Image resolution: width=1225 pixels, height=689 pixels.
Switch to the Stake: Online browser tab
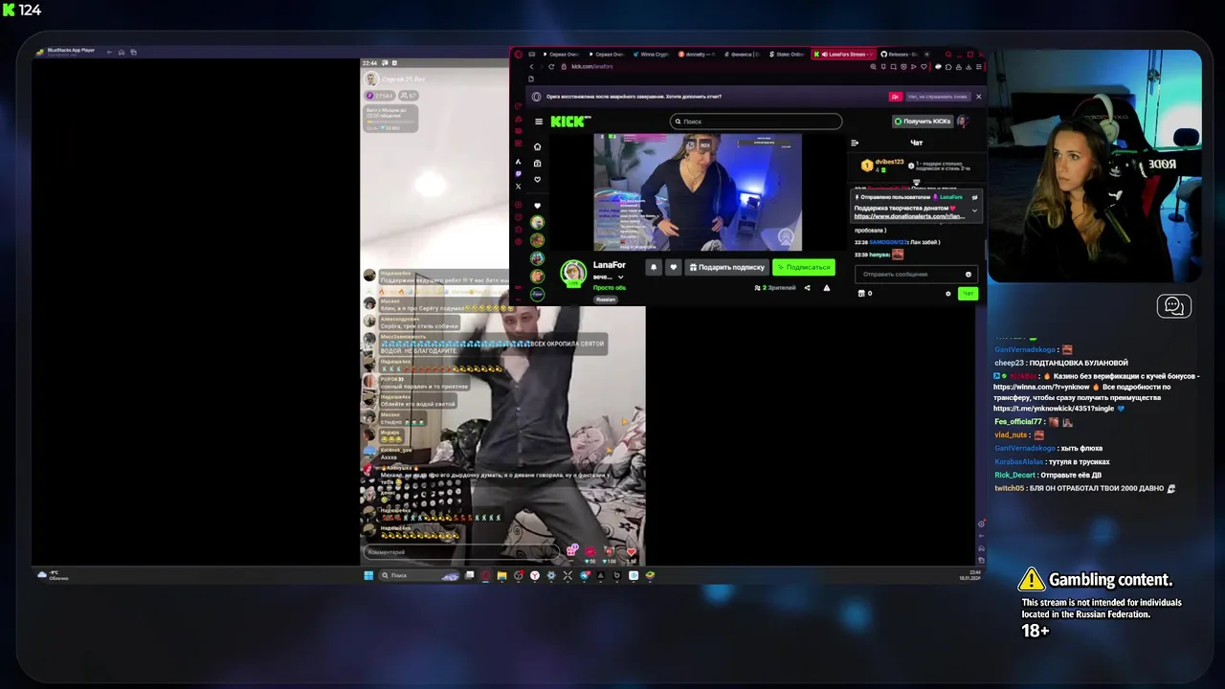pyautogui.click(x=790, y=55)
